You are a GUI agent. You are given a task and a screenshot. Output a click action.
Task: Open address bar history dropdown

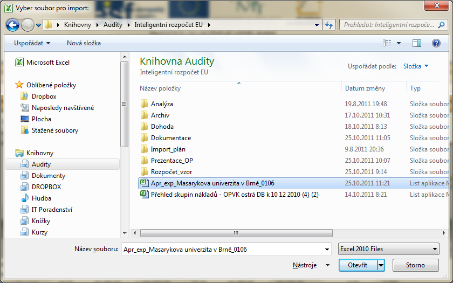pyautogui.click(x=317, y=25)
